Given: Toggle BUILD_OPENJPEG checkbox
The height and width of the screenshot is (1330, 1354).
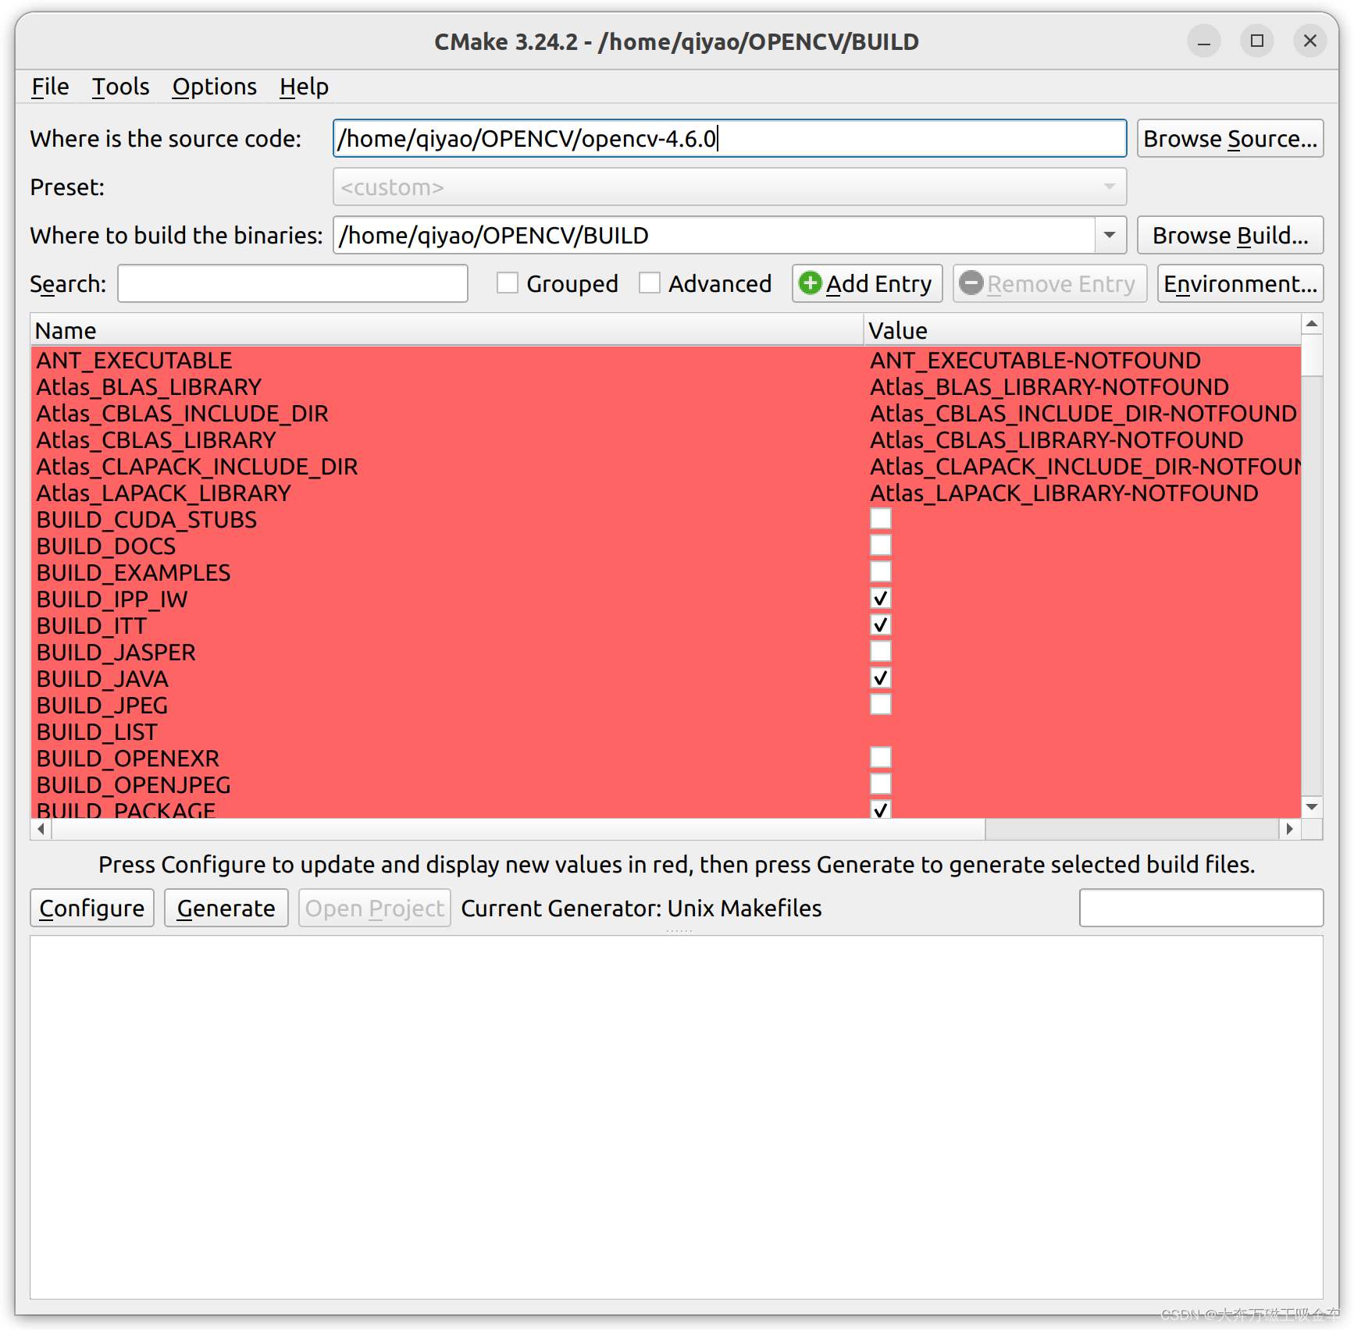Looking at the screenshot, I should (x=881, y=784).
